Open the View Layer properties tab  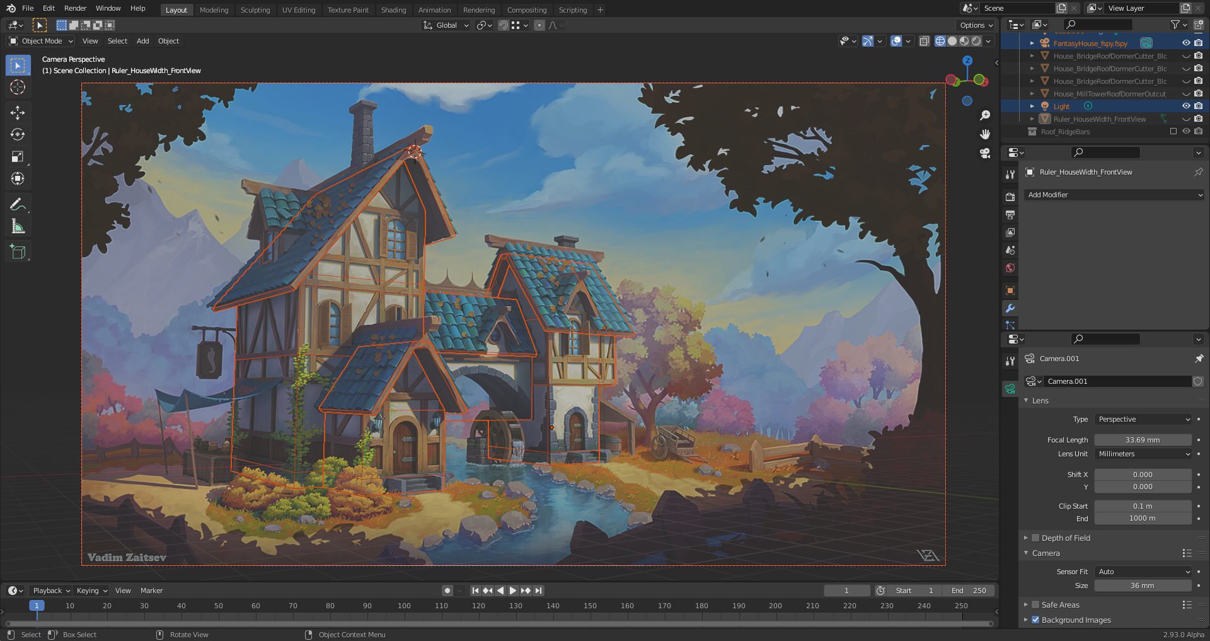tap(1010, 233)
